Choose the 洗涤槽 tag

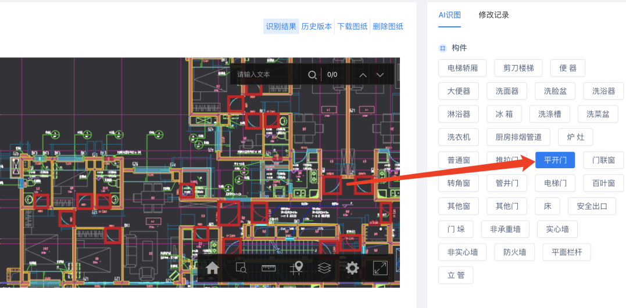click(x=550, y=114)
